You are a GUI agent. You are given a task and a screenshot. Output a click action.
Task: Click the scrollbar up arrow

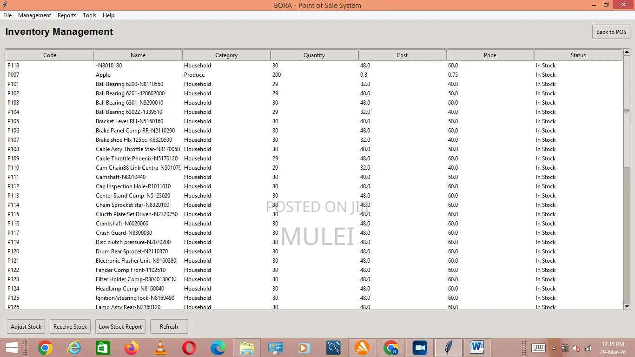point(627,52)
